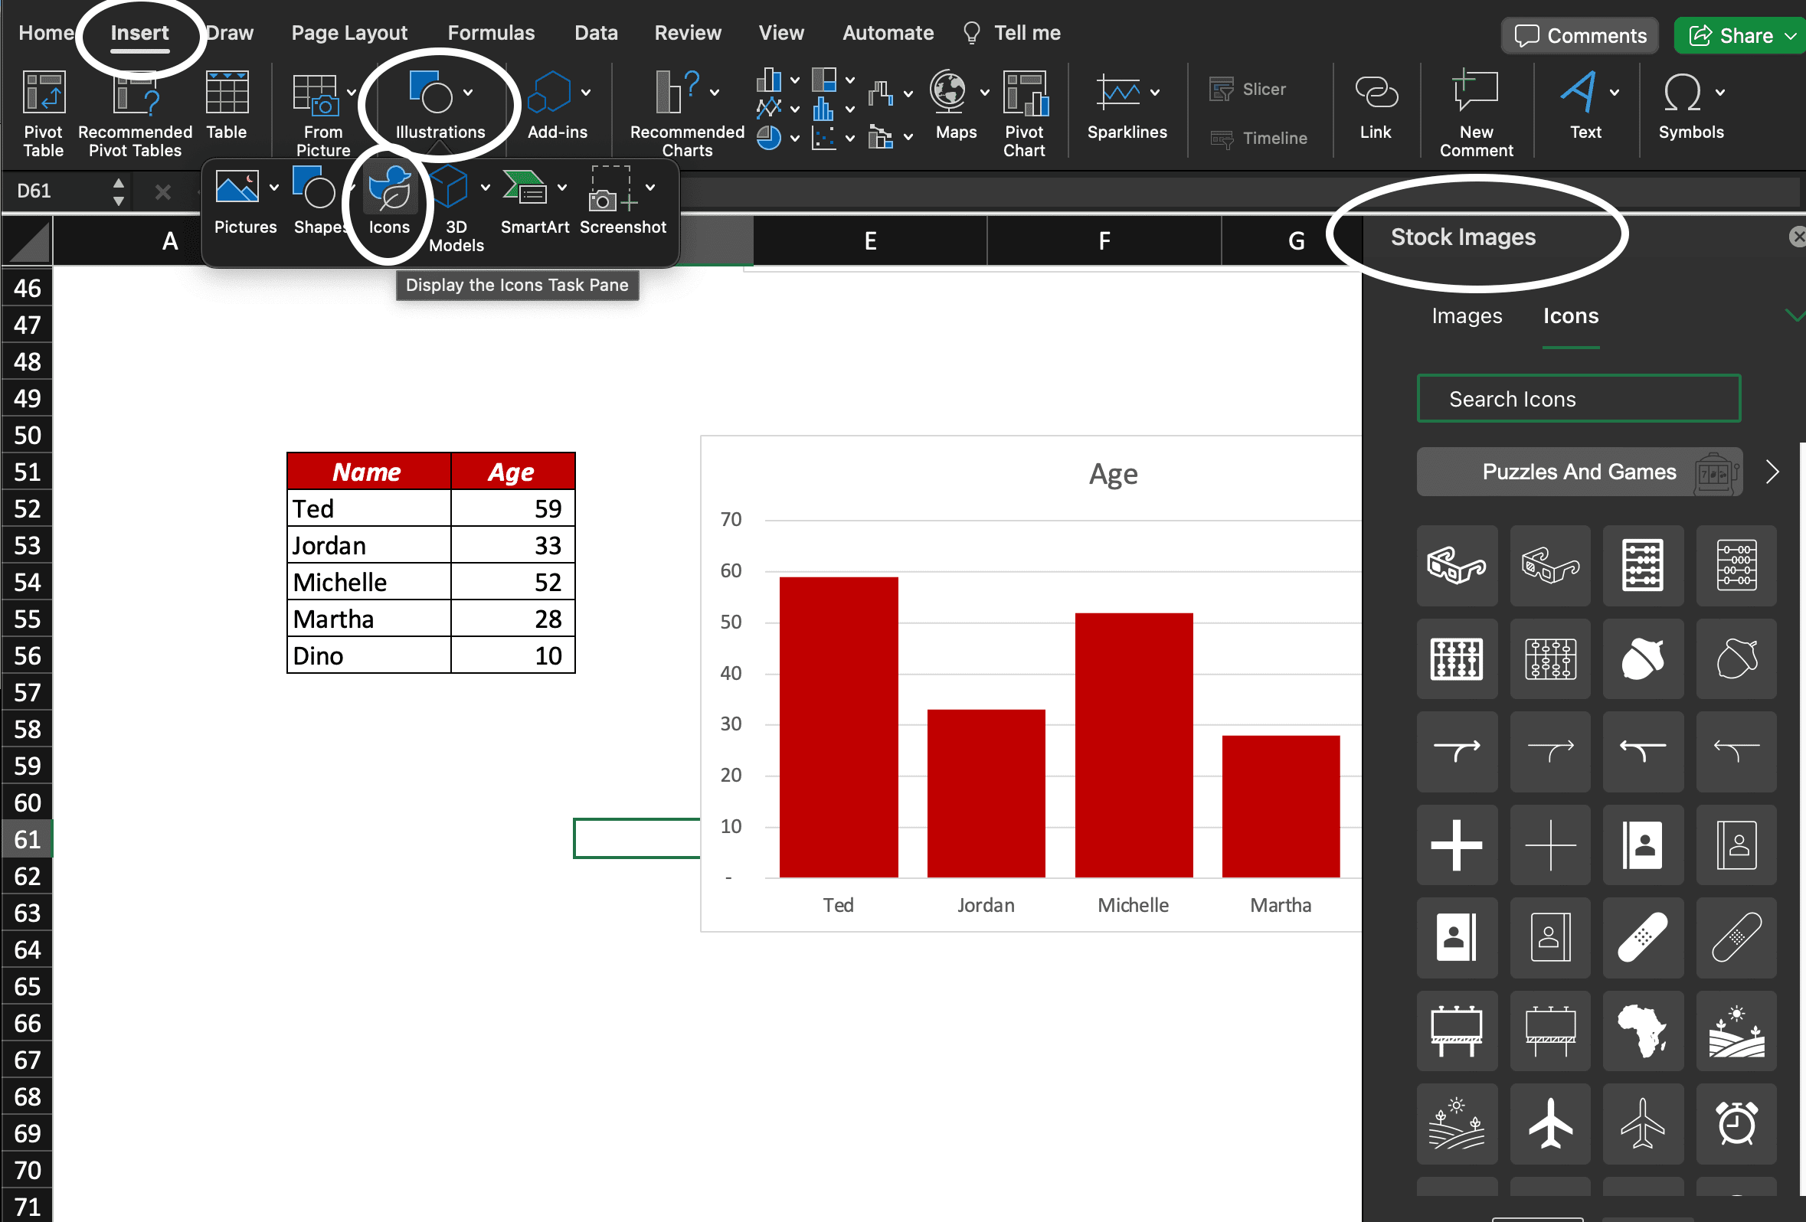The height and width of the screenshot is (1222, 1806).
Task: Select the airplane icon thumbnail
Action: 1549,1124
